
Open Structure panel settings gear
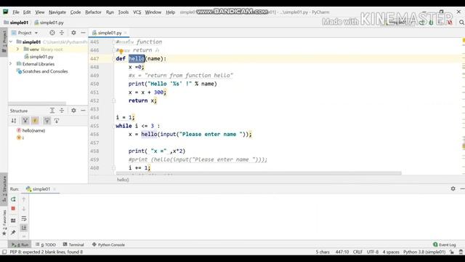point(73,111)
